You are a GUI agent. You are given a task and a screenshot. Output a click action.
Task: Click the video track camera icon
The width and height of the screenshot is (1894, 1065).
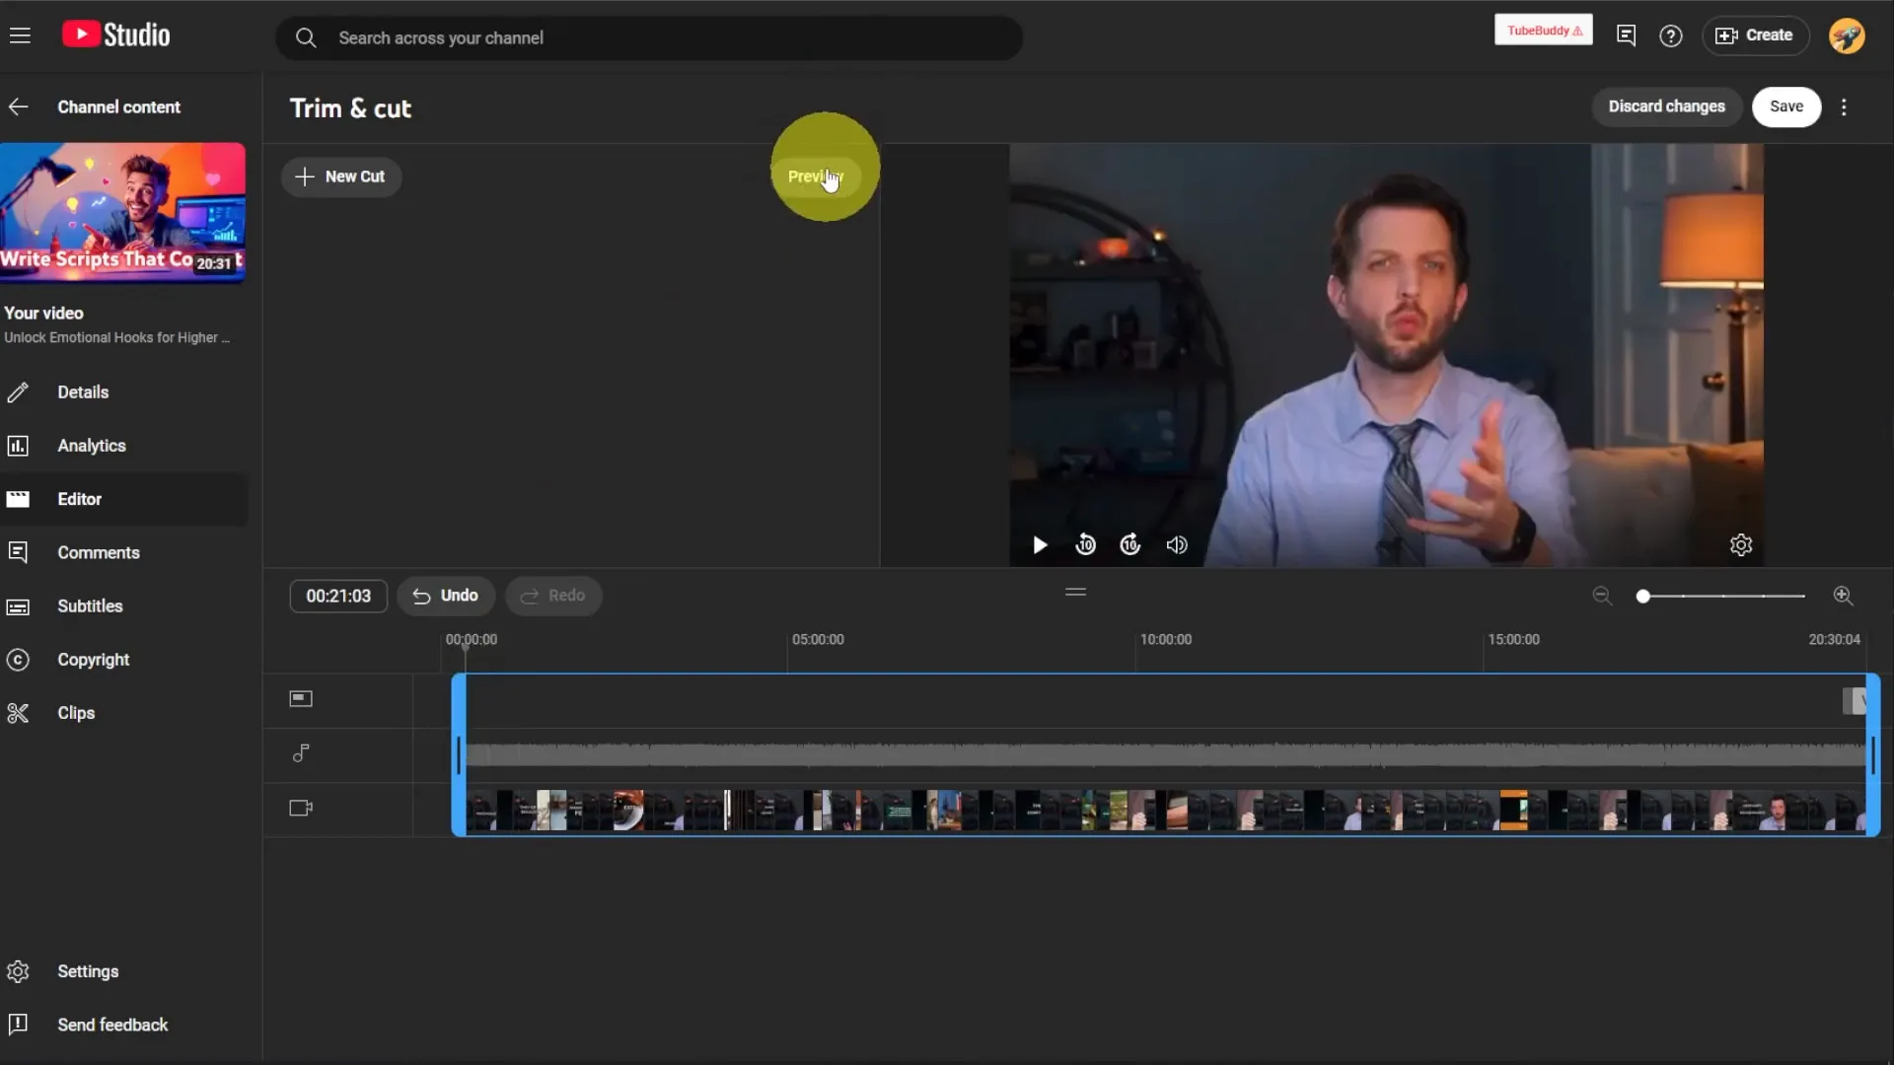tap(301, 808)
